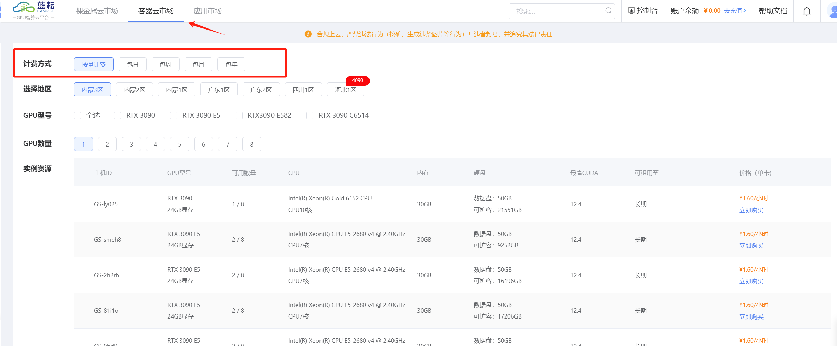Select 按量计费 billing mode
The image size is (837, 346).
tap(94, 64)
